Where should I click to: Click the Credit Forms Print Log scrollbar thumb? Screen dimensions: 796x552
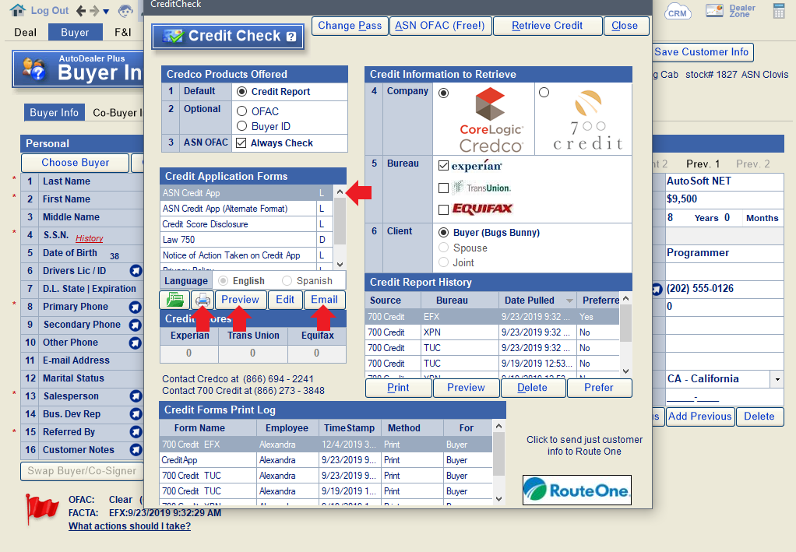coord(498,454)
